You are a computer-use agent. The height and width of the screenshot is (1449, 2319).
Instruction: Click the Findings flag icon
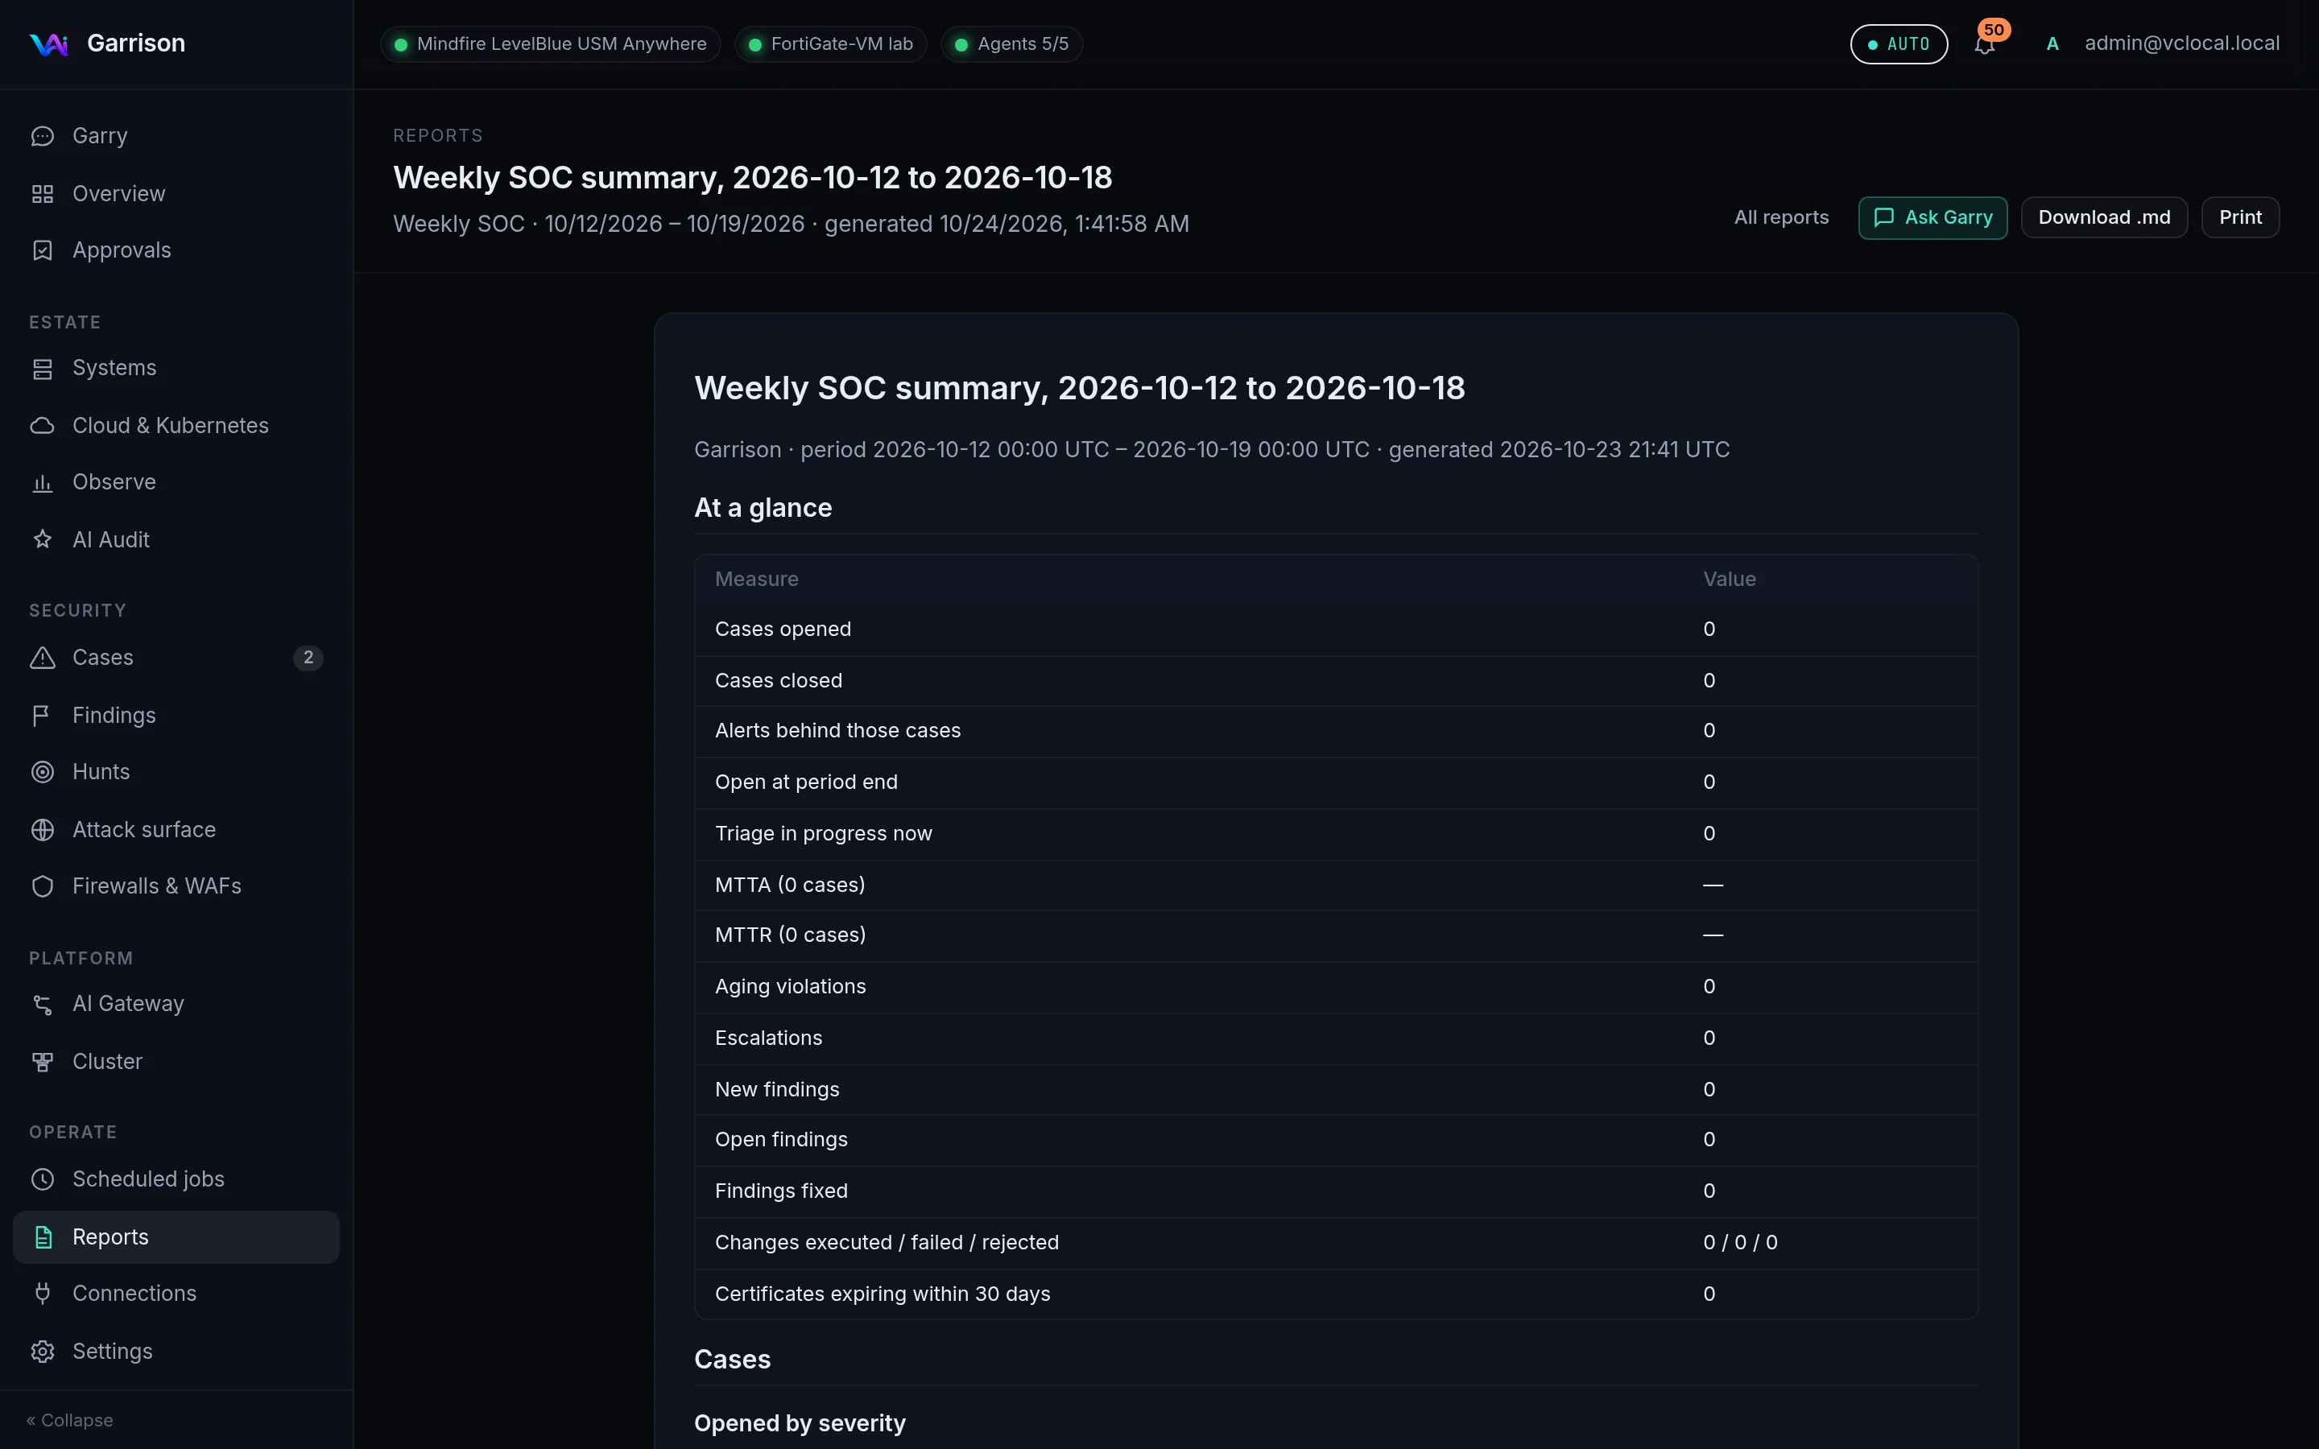click(x=42, y=715)
